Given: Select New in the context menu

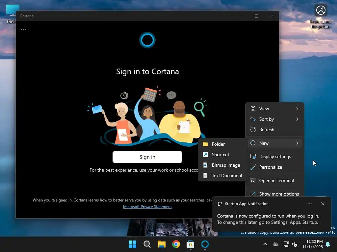Looking at the screenshot, I should tap(275, 143).
